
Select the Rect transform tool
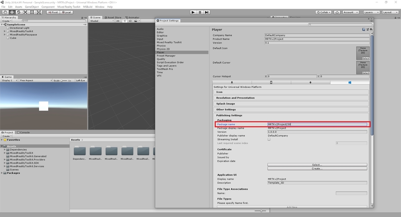coord(32,12)
